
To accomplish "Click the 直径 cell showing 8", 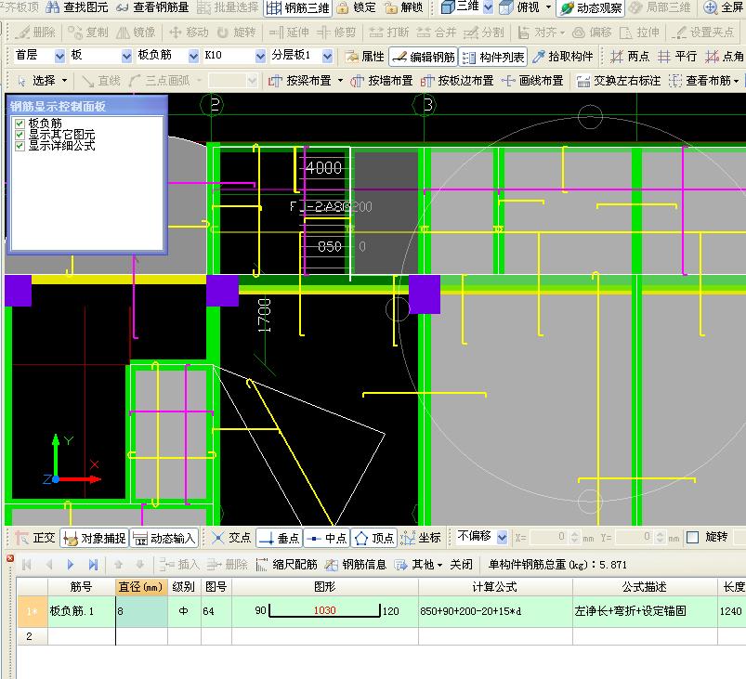I will 141,610.
